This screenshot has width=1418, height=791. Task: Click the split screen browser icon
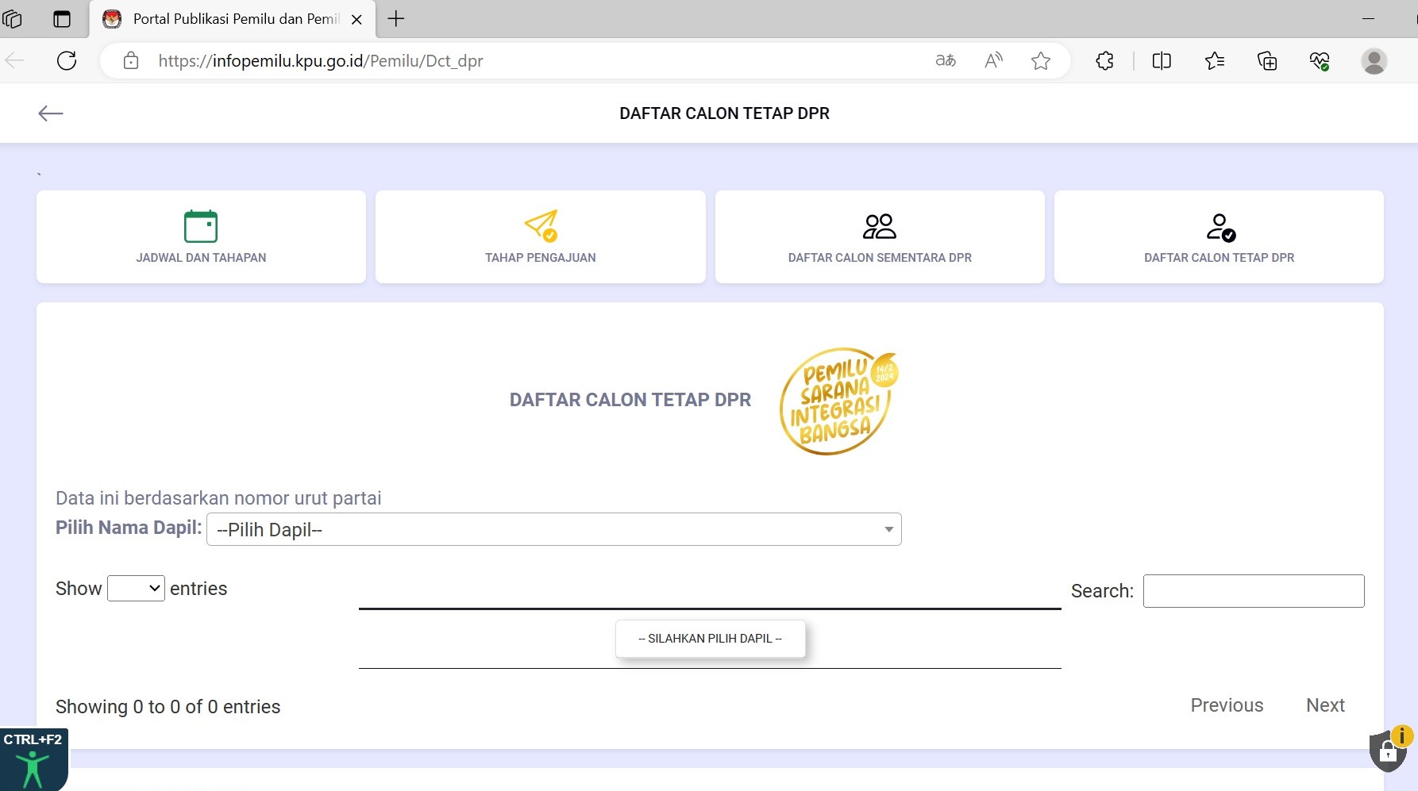coord(1162,60)
